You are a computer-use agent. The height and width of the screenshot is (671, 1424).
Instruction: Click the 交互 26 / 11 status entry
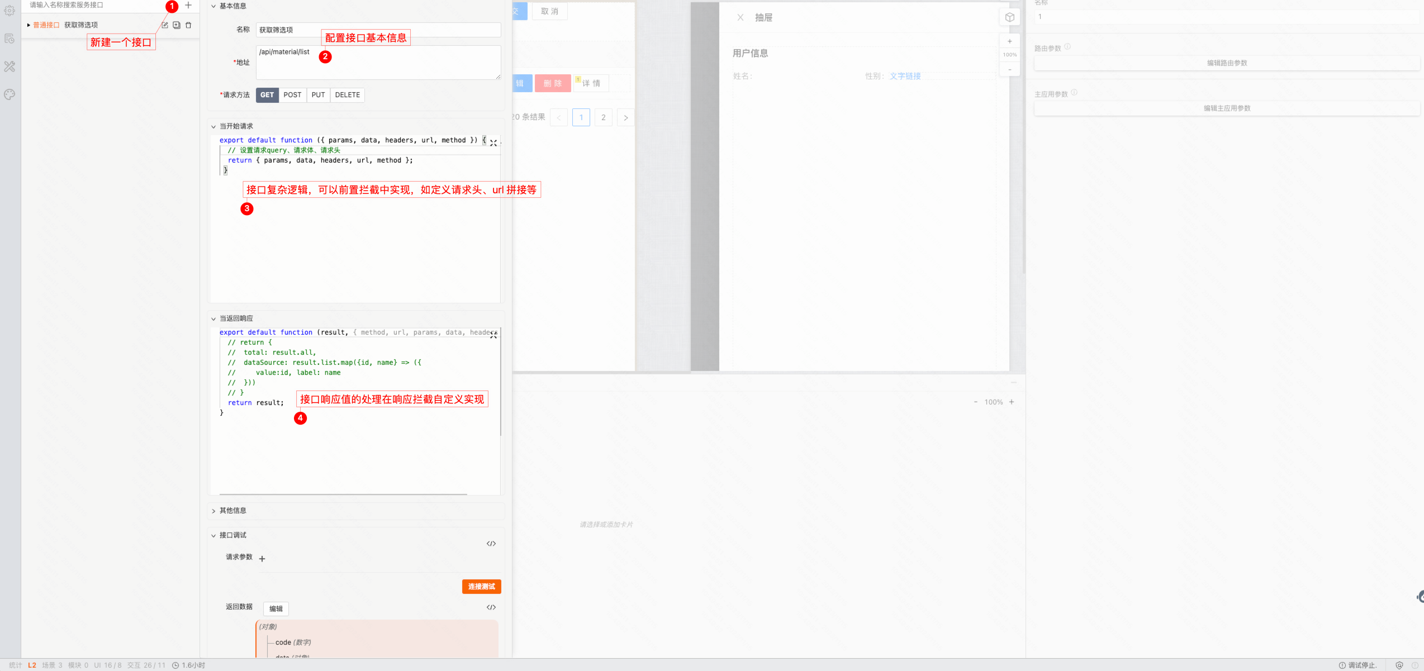click(146, 665)
